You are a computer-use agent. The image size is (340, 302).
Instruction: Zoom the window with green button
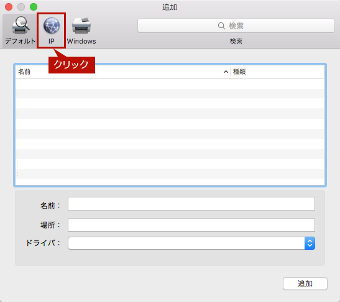[x=34, y=7]
